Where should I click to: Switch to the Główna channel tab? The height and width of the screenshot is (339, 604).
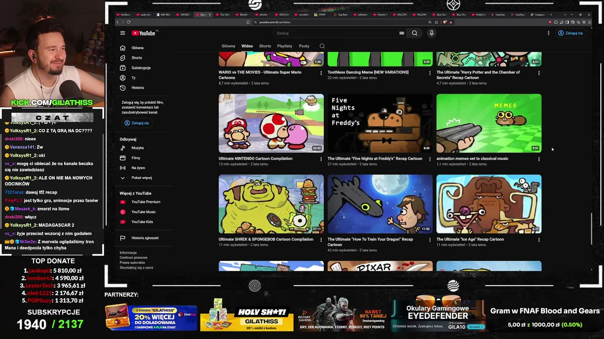point(228,46)
